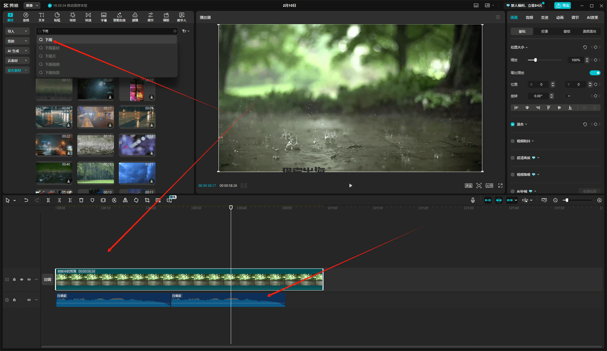607x351 pixels.
Task: Expand the 我的 dropdown in sidebar
Action: [x=18, y=41]
